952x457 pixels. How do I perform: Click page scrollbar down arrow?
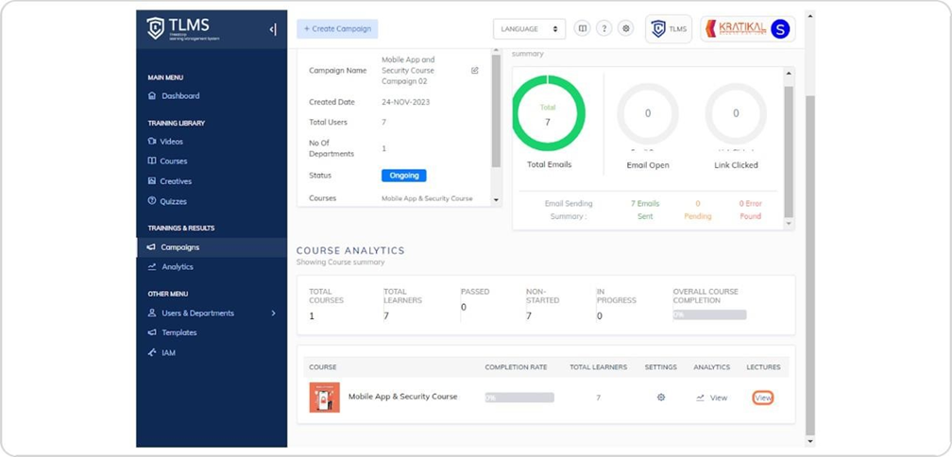point(809,441)
